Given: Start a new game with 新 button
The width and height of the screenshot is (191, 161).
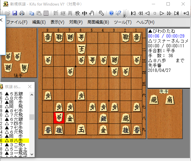Looking at the screenshot, I should coord(56,13).
